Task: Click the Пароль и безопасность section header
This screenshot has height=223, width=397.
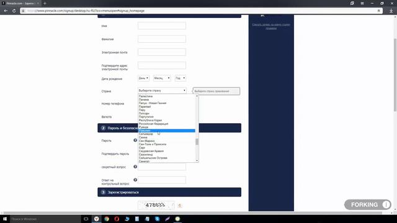Action: 169,128
